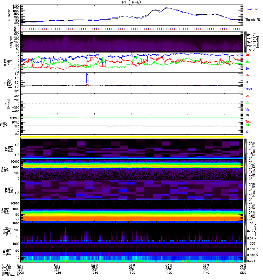
Task: Click the plot title P1 (TH-B)
Action: click(x=131, y=2)
